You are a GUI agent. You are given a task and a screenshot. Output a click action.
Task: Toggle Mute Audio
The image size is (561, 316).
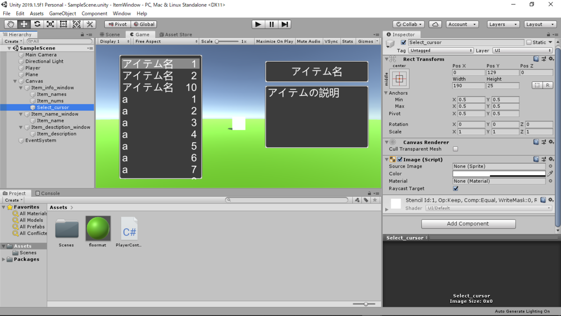[309, 41]
